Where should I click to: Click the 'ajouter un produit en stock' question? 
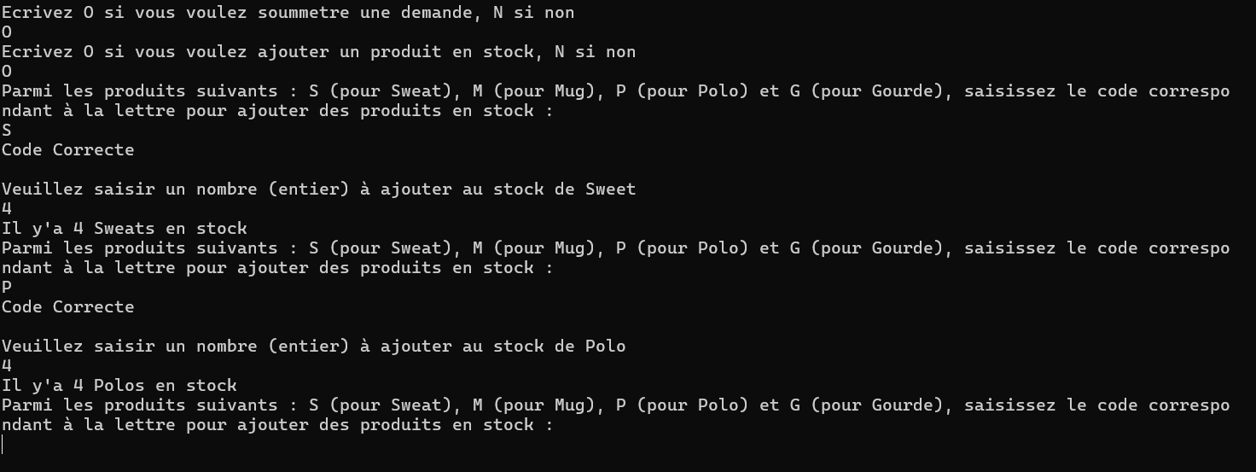[x=318, y=52]
